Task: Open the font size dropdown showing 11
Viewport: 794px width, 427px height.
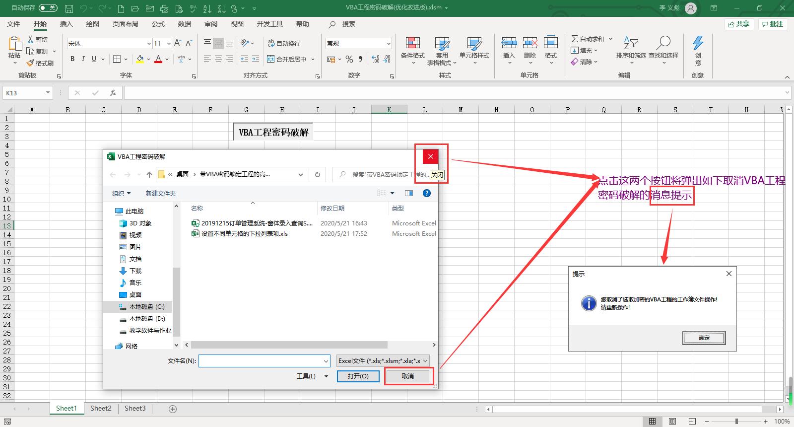Action: (x=169, y=44)
